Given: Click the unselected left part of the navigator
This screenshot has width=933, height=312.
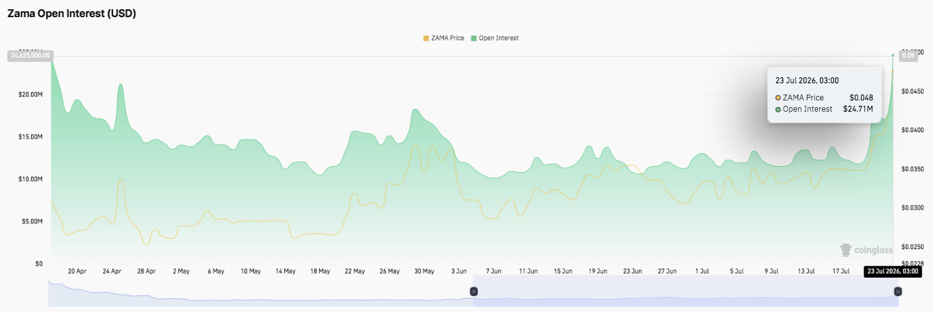Looking at the screenshot, I should pyautogui.click(x=261, y=292).
